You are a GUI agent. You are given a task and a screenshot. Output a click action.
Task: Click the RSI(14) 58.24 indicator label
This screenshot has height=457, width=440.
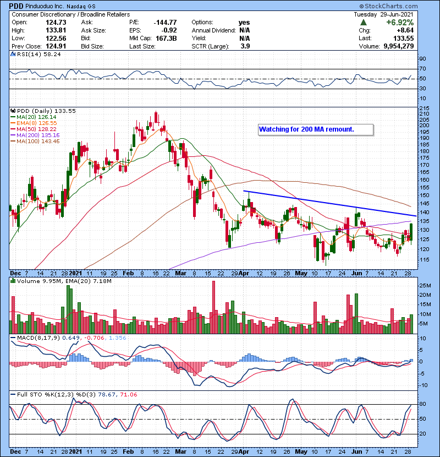(x=38, y=54)
